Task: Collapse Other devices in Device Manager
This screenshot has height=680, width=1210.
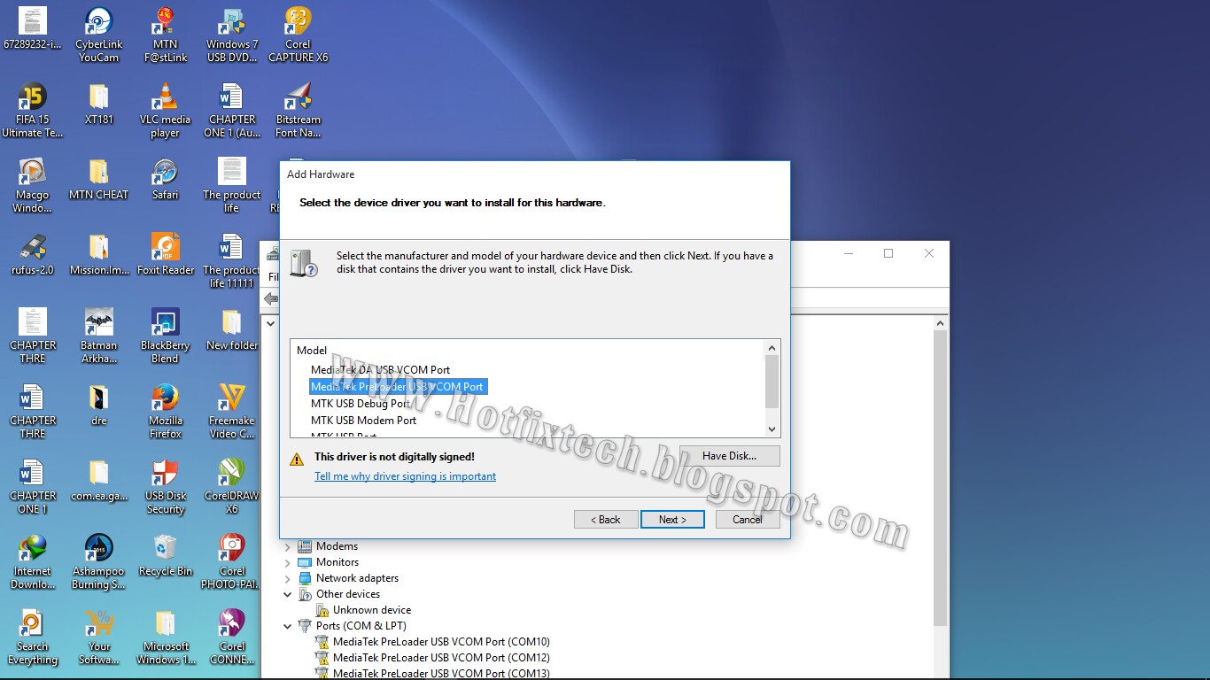Action: pos(287,594)
